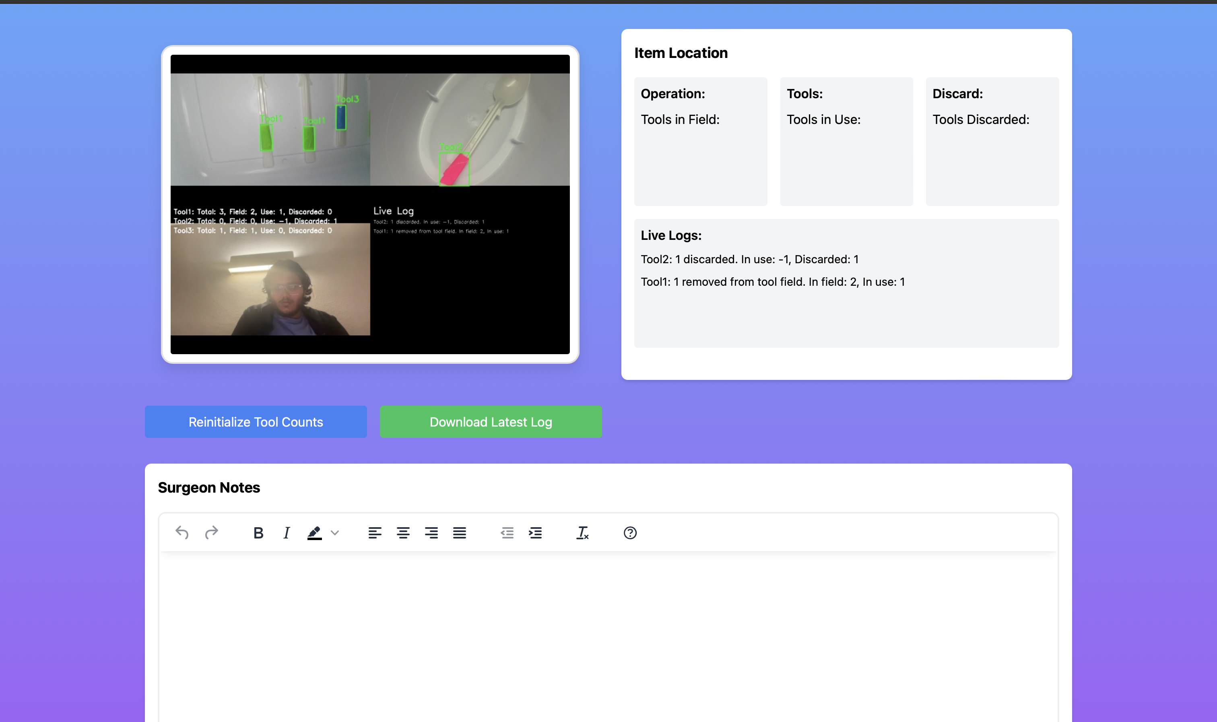Open the editor help icon
The height and width of the screenshot is (722, 1217).
pos(630,533)
